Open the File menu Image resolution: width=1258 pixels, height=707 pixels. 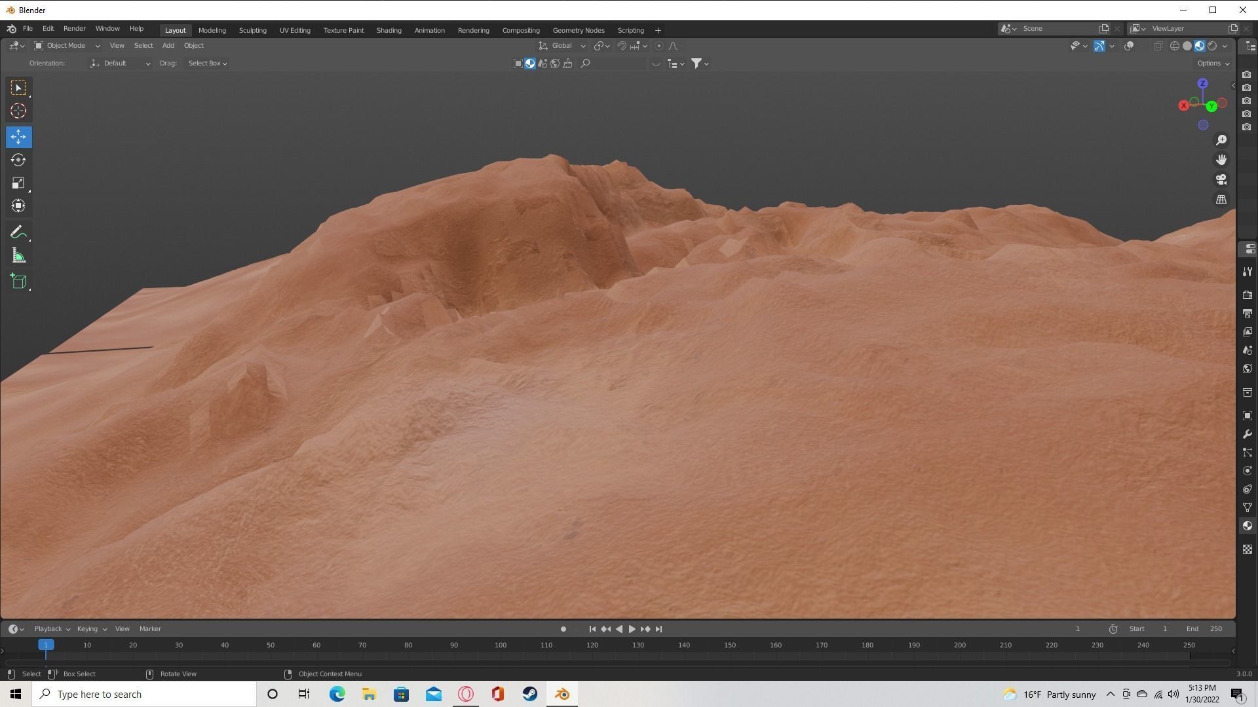(28, 29)
